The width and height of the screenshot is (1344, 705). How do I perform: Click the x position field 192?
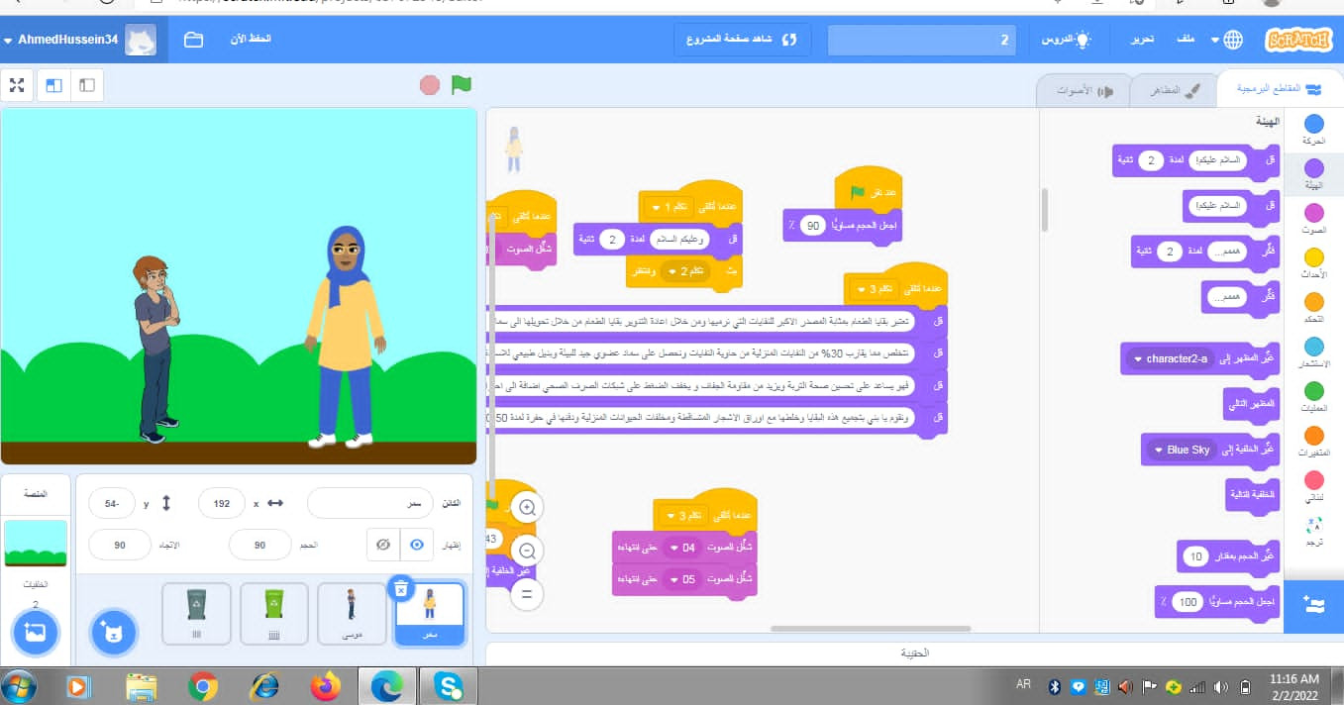click(221, 503)
